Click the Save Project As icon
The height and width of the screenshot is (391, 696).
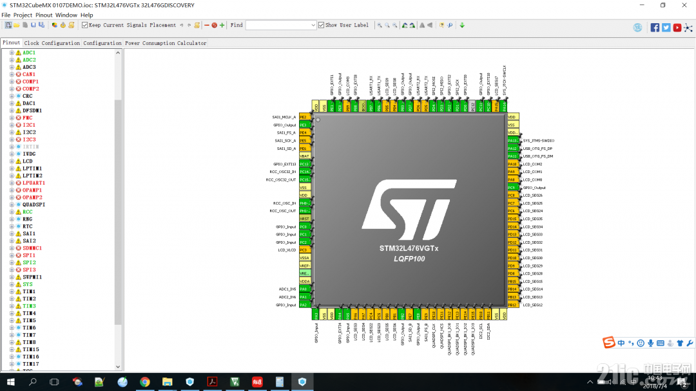pyautogui.click(x=42, y=25)
